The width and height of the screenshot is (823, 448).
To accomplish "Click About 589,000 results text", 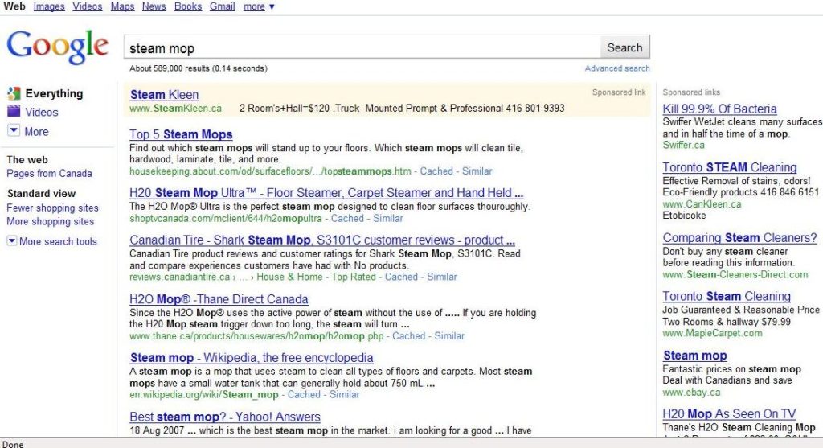I will pyautogui.click(x=199, y=68).
